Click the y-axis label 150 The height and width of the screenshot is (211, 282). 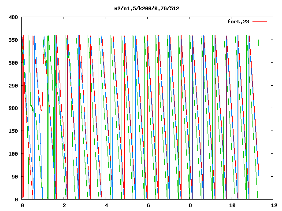click(13, 131)
